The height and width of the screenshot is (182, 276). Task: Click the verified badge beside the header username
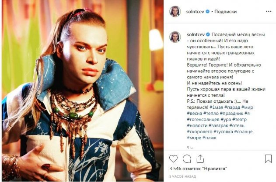point(207,12)
